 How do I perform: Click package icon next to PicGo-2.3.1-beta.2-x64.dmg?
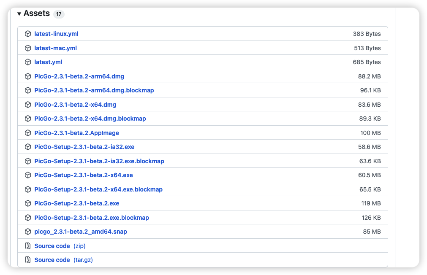(28, 105)
